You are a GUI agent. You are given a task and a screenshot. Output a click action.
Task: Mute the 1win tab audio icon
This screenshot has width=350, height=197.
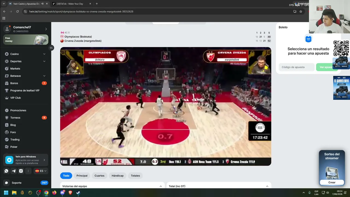[42, 4]
